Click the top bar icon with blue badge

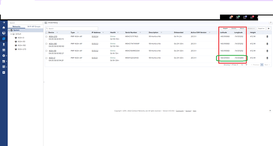[245, 17]
